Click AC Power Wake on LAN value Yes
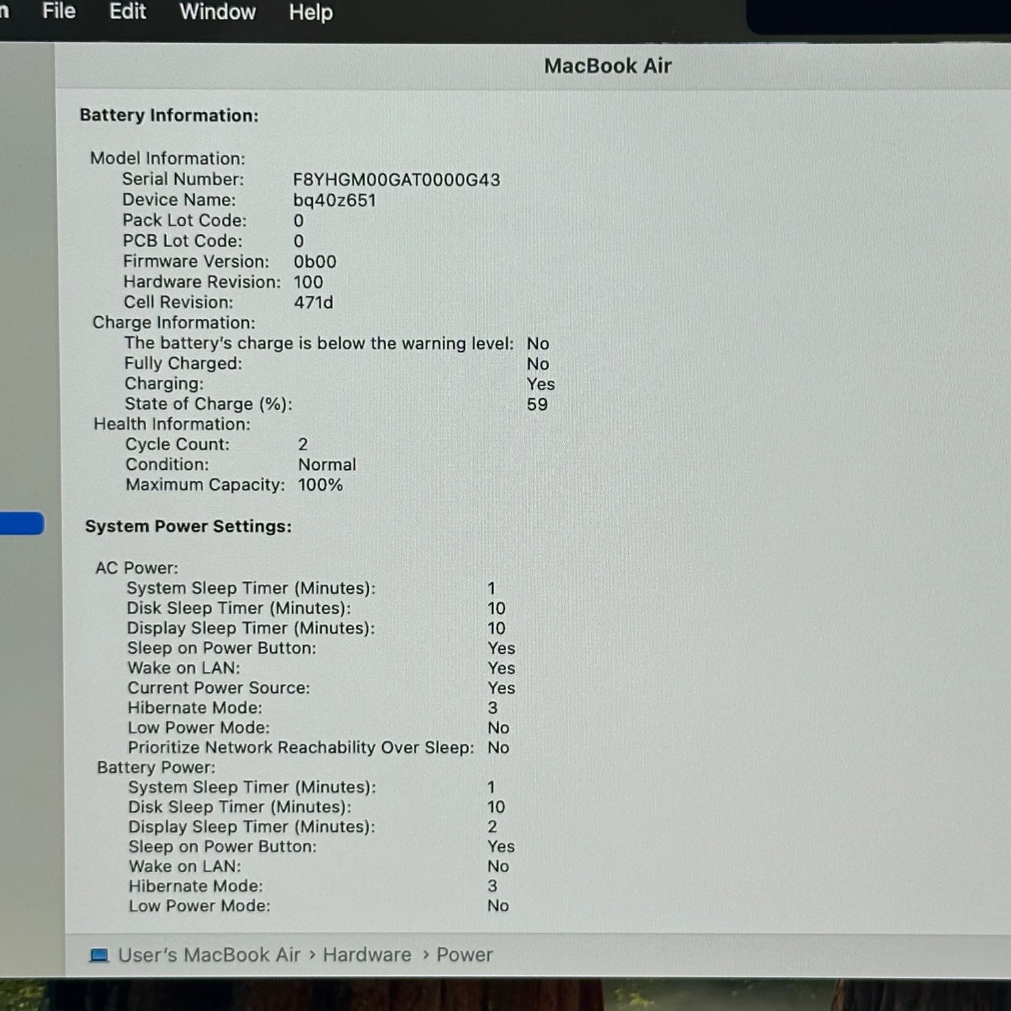The height and width of the screenshot is (1011, 1011). pyautogui.click(x=501, y=668)
